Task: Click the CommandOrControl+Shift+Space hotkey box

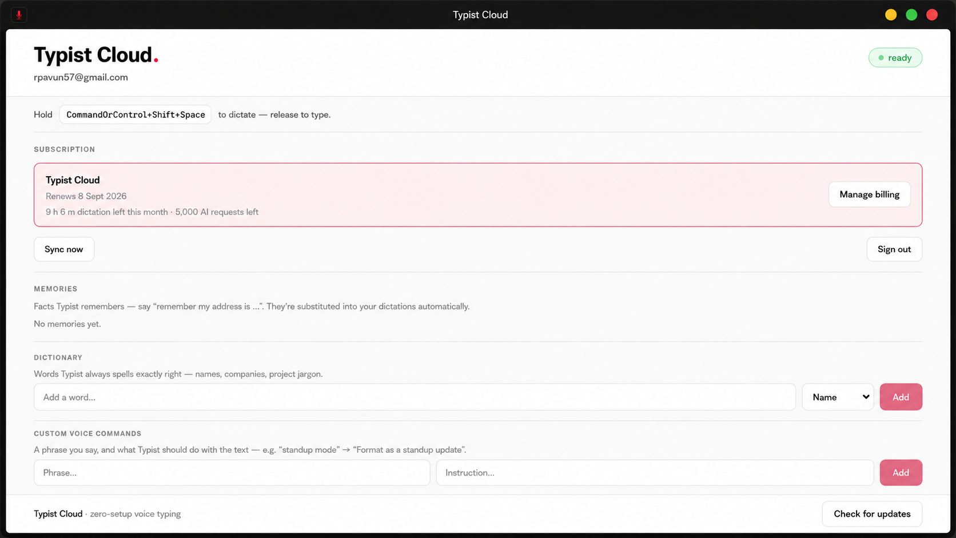Action: [136, 114]
